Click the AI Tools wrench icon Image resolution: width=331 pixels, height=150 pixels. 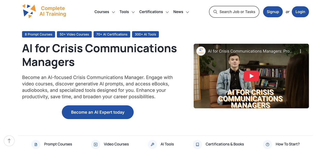pos(152,144)
